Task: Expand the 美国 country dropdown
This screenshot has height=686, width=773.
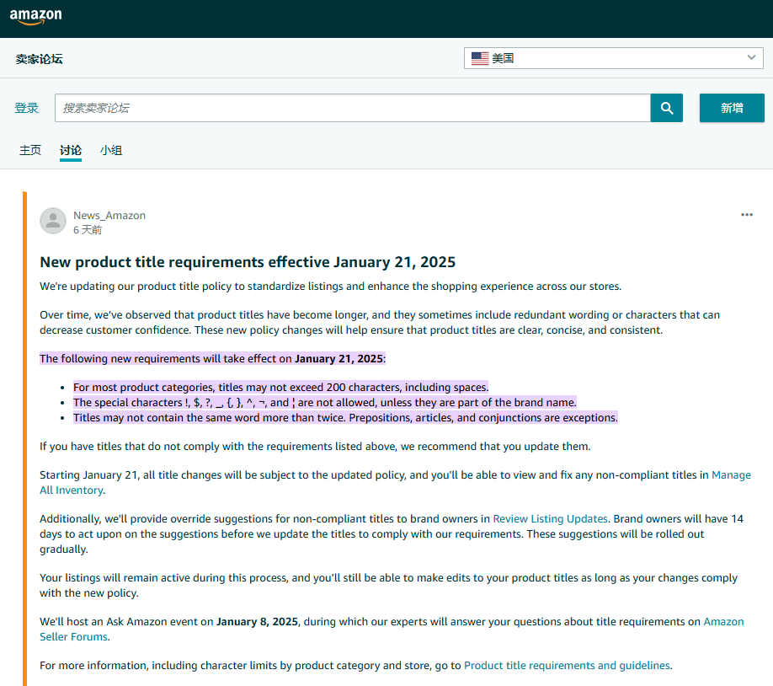Action: (x=613, y=58)
